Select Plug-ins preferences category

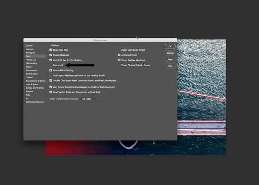29,91
